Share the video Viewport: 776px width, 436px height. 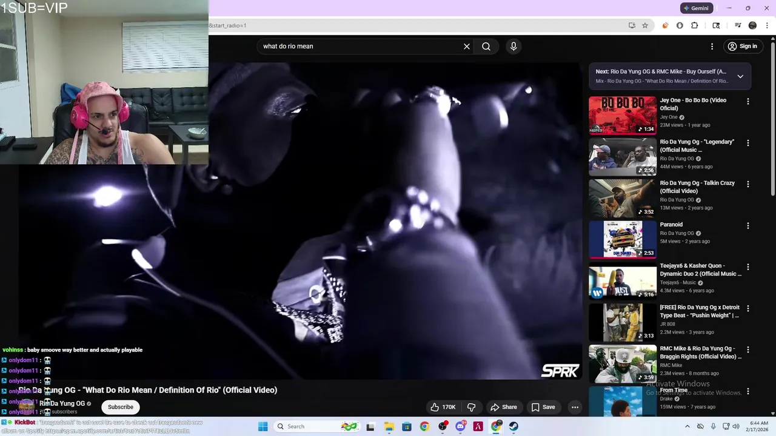[504, 407]
